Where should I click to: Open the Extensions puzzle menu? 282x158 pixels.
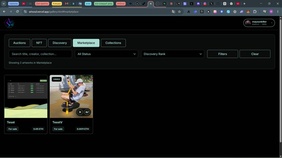click(x=255, y=12)
